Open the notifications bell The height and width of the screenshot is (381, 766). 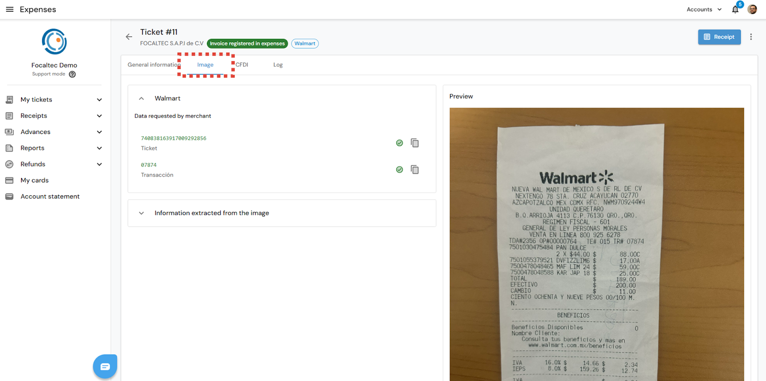(735, 10)
